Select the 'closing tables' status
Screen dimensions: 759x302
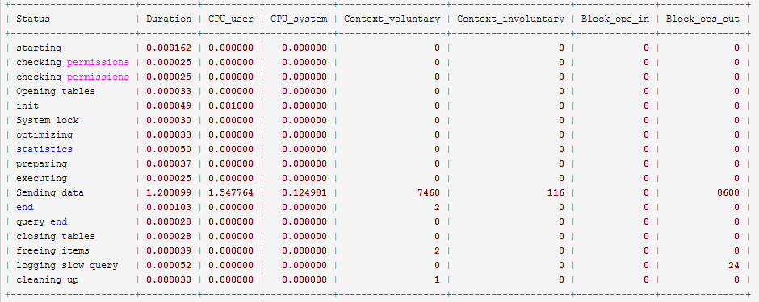[x=56, y=236]
